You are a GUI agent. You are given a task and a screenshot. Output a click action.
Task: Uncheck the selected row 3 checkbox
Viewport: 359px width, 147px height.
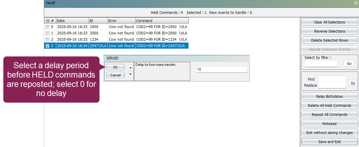pos(47,46)
